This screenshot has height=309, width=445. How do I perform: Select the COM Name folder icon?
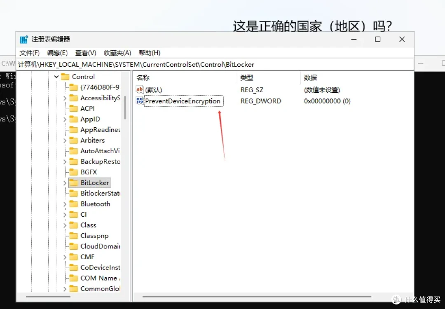tap(73, 278)
